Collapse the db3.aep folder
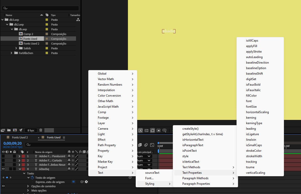The width and height of the screenshot is (301, 194). pos(3,20)
